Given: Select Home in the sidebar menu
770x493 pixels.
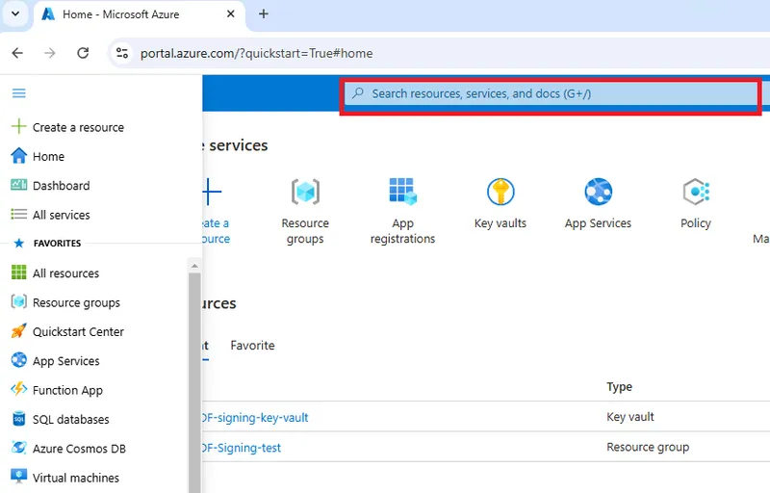Looking at the screenshot, I should pyautogui.click(x=48, y=156).
